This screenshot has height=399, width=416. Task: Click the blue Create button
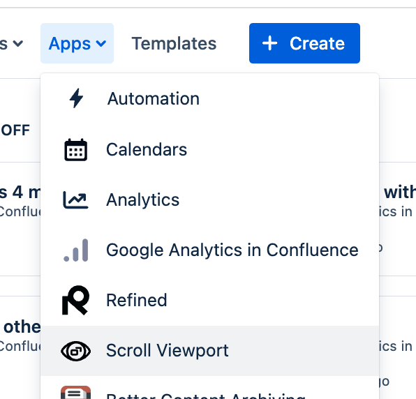pos(304,43)
